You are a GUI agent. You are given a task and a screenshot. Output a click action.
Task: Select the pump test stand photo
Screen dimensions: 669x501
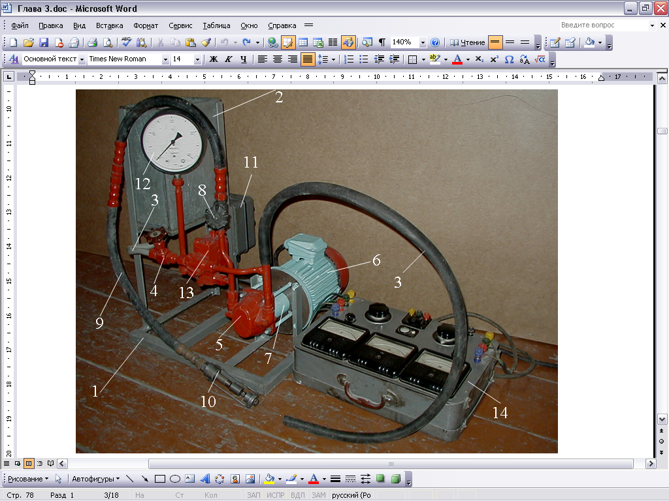(317, 271)
